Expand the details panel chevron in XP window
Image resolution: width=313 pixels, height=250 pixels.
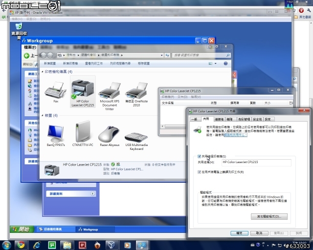point(92,193)
